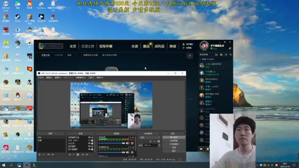The image size is (299, 168).
Task: Open 编辑(E) menu in OBS
Action: point(49,77)
